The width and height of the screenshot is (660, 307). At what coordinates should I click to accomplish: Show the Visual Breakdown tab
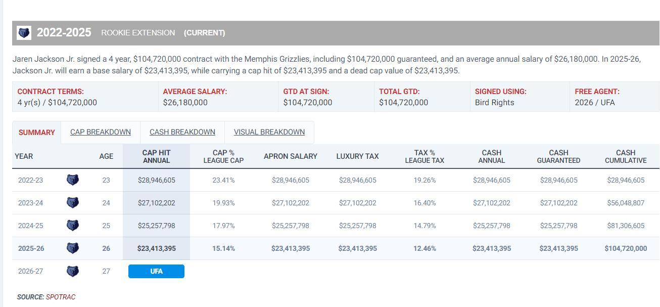point(269,132)
